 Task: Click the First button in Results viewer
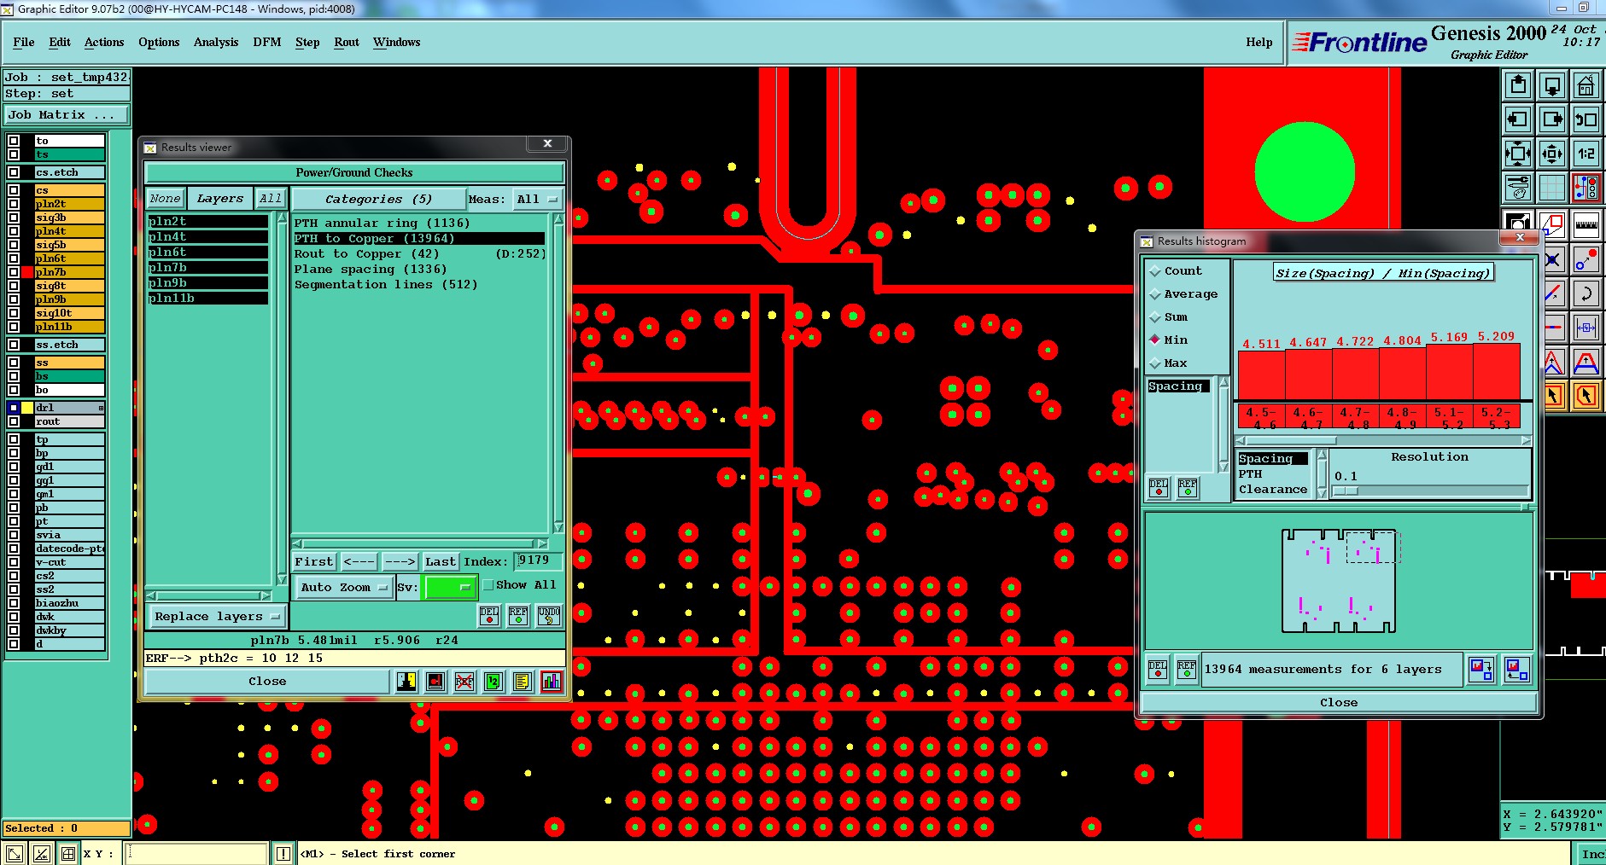point(314,561)
